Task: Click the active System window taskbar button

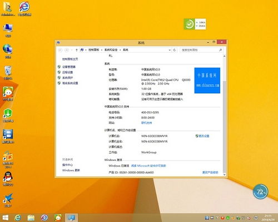Action: pos(71,218)
